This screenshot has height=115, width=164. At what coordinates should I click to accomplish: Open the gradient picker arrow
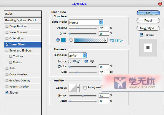click(x=106, y=40)
